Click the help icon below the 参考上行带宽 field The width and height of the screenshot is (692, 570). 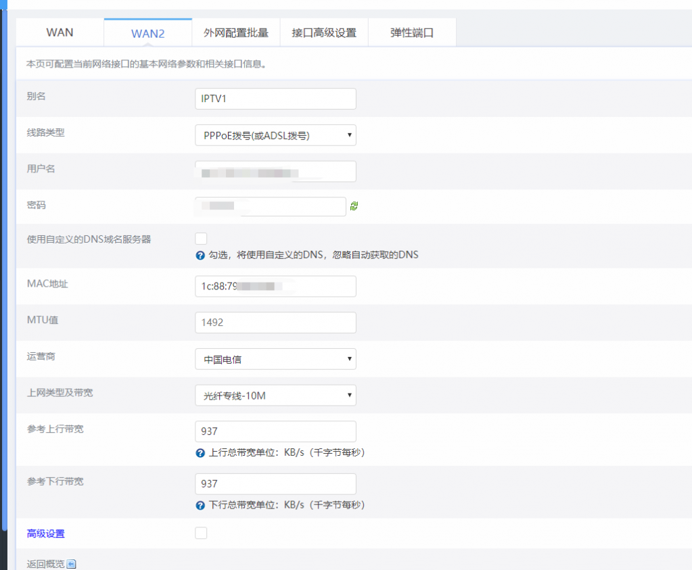coord(200,453)
